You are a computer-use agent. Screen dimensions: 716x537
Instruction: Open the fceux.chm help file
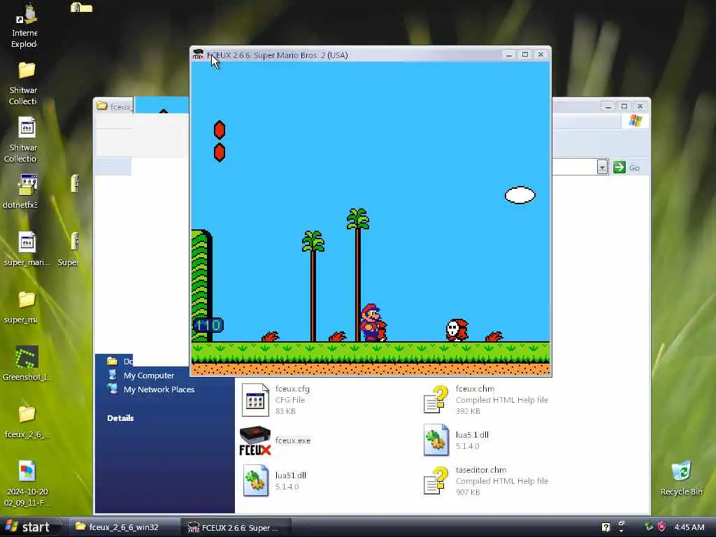(x=435, y=400)
